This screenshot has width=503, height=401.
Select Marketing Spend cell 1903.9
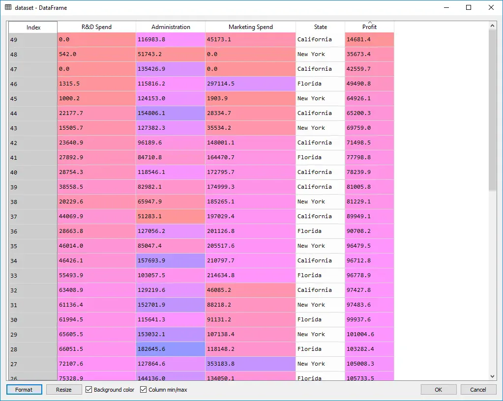(x=250, y=98)
